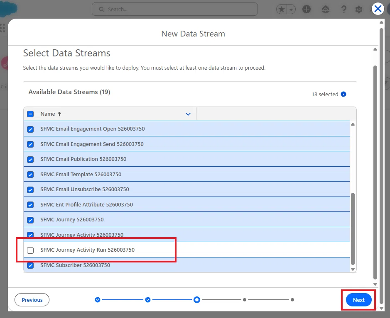Check SFMC Journey Activity Run 526003750

30,250
